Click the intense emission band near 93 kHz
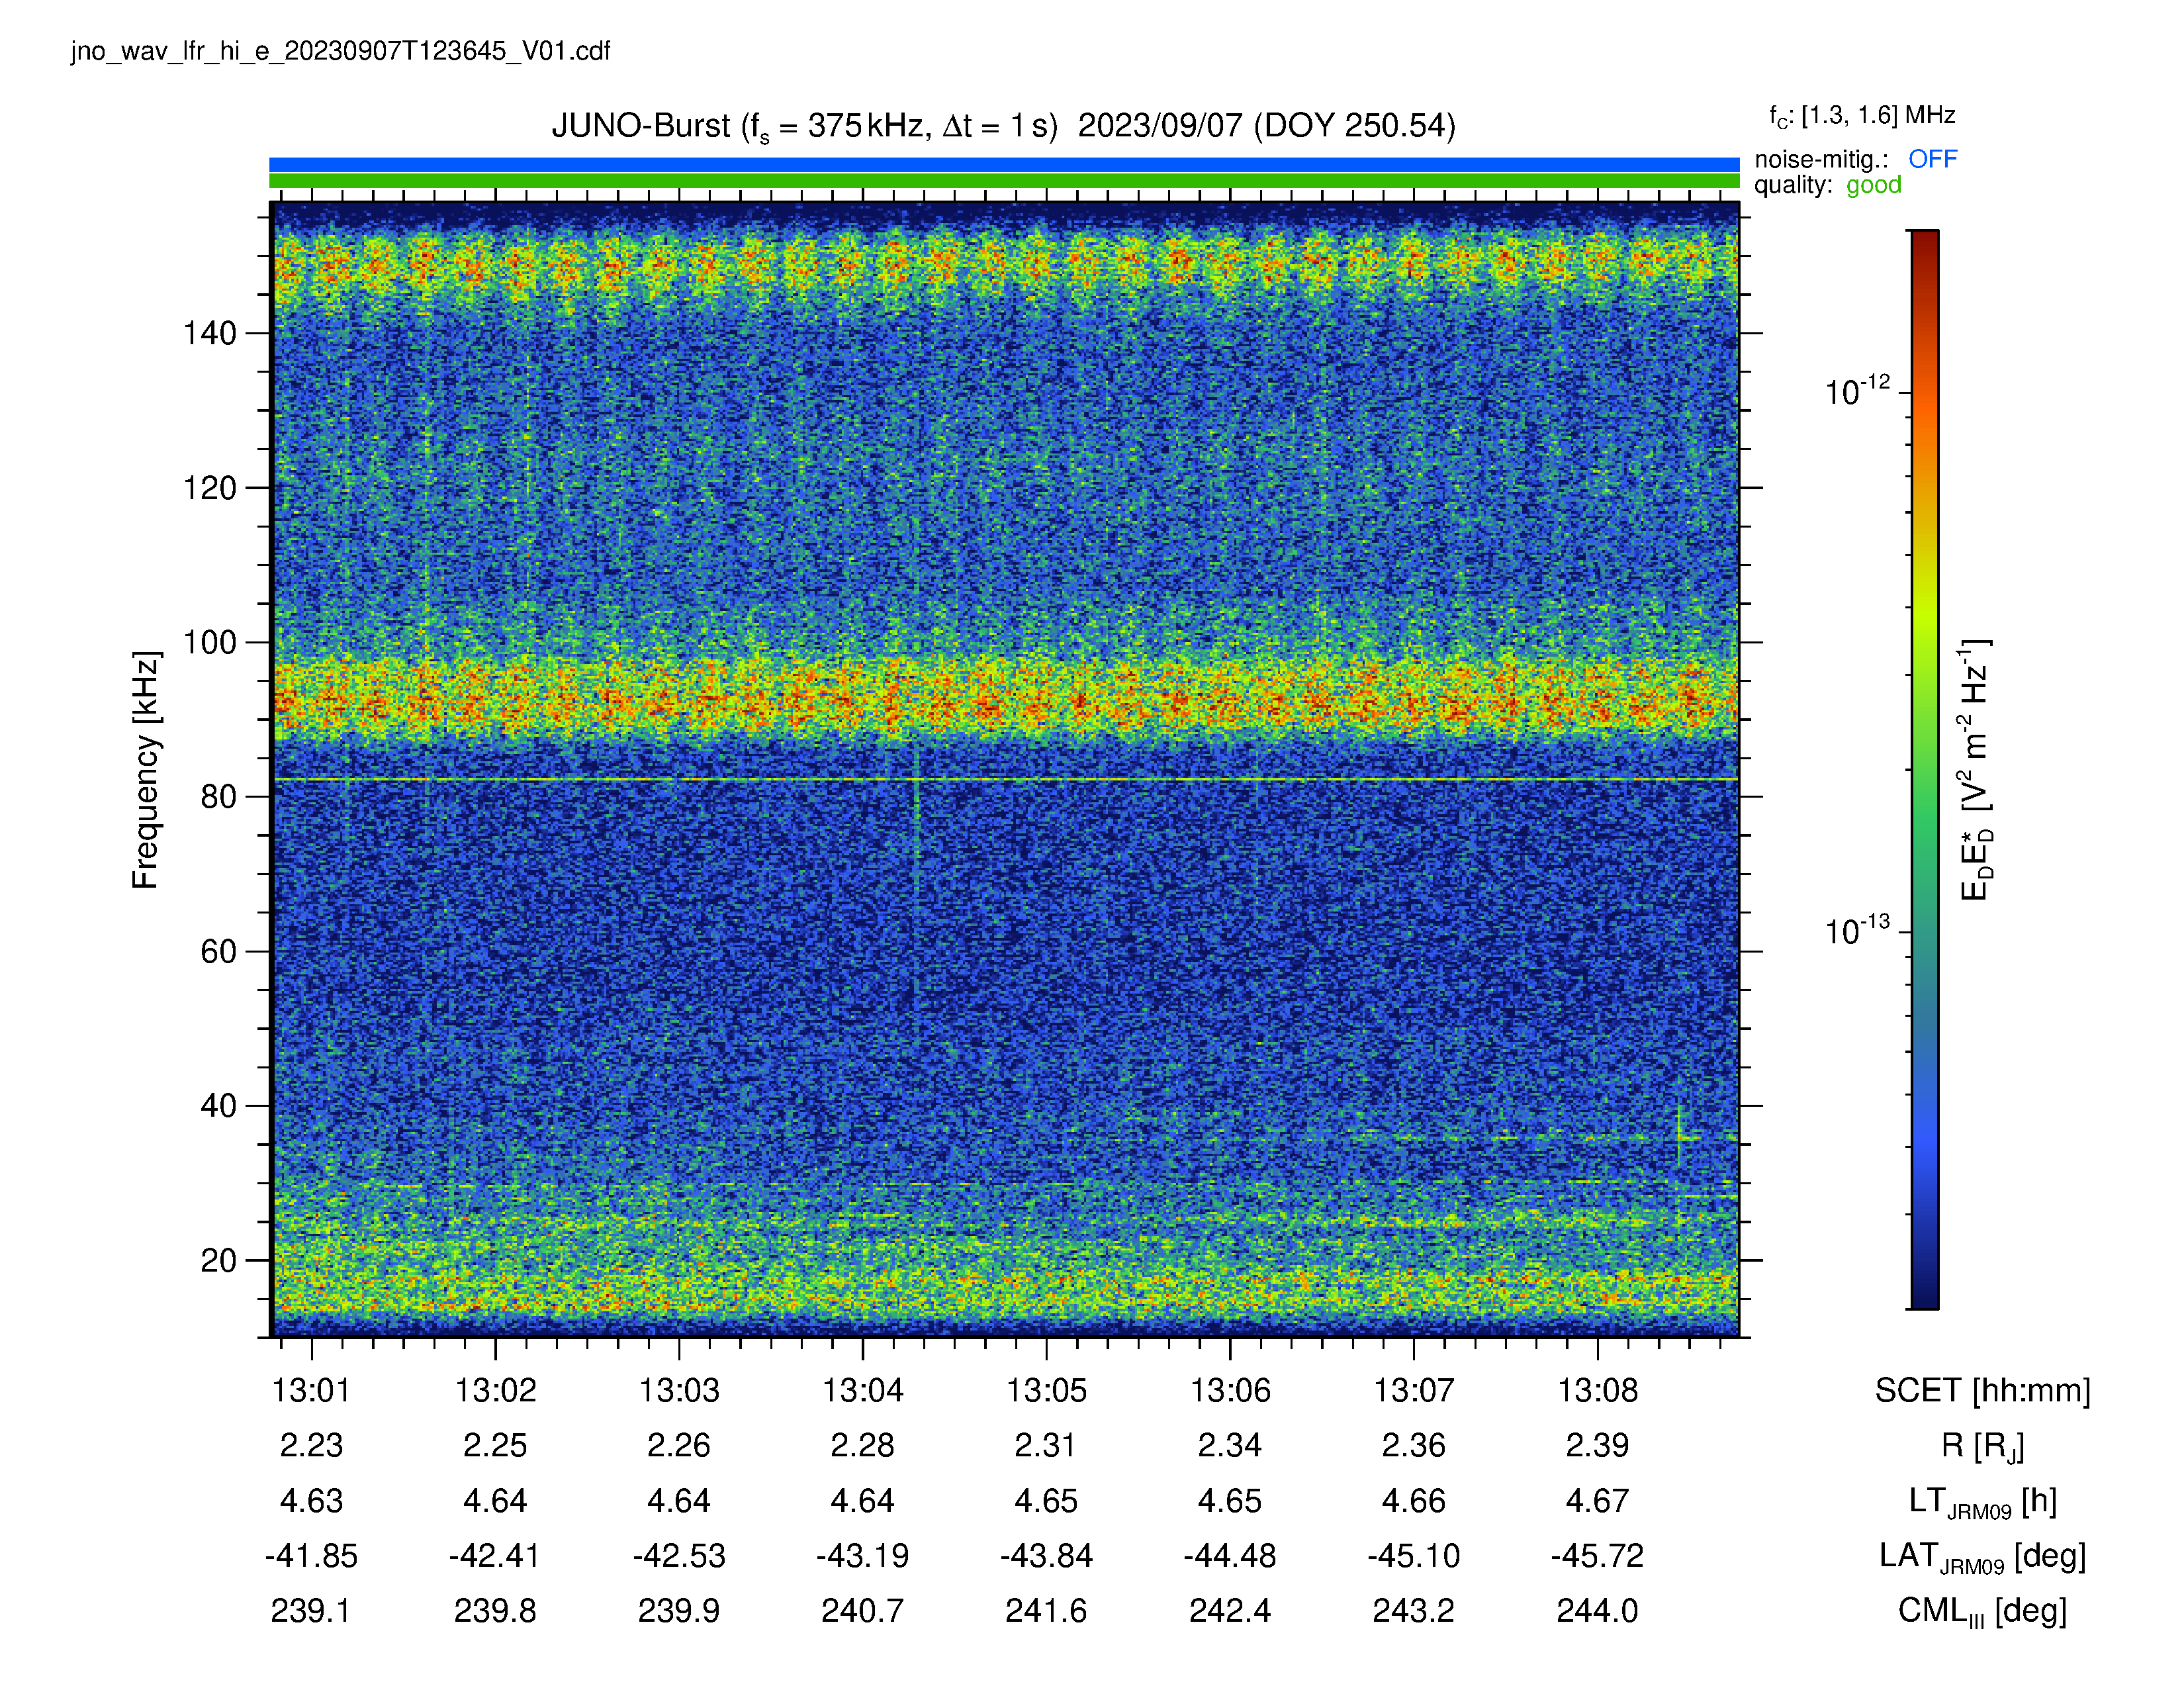 point(1004,697)
